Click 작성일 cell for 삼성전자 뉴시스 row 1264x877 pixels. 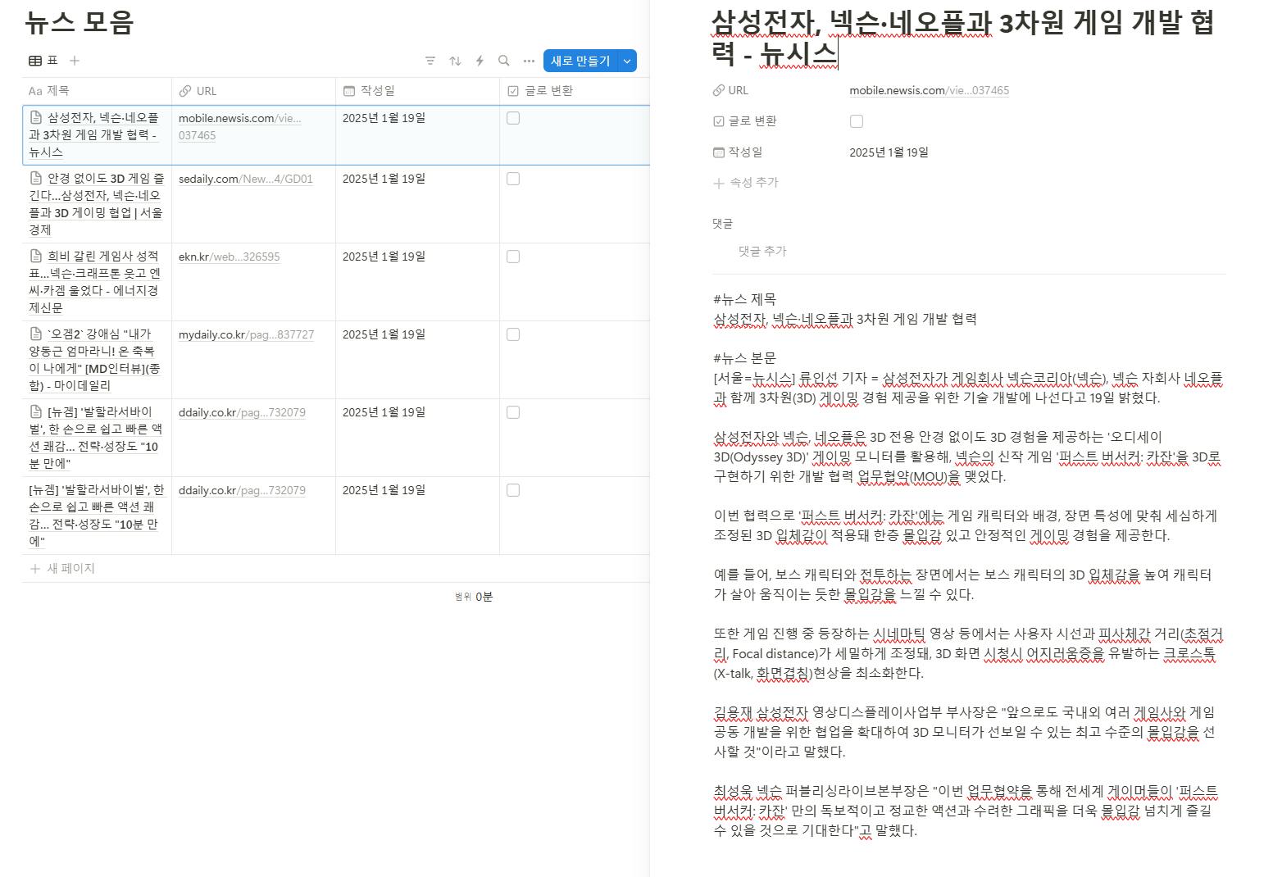(x=417, y=134)
